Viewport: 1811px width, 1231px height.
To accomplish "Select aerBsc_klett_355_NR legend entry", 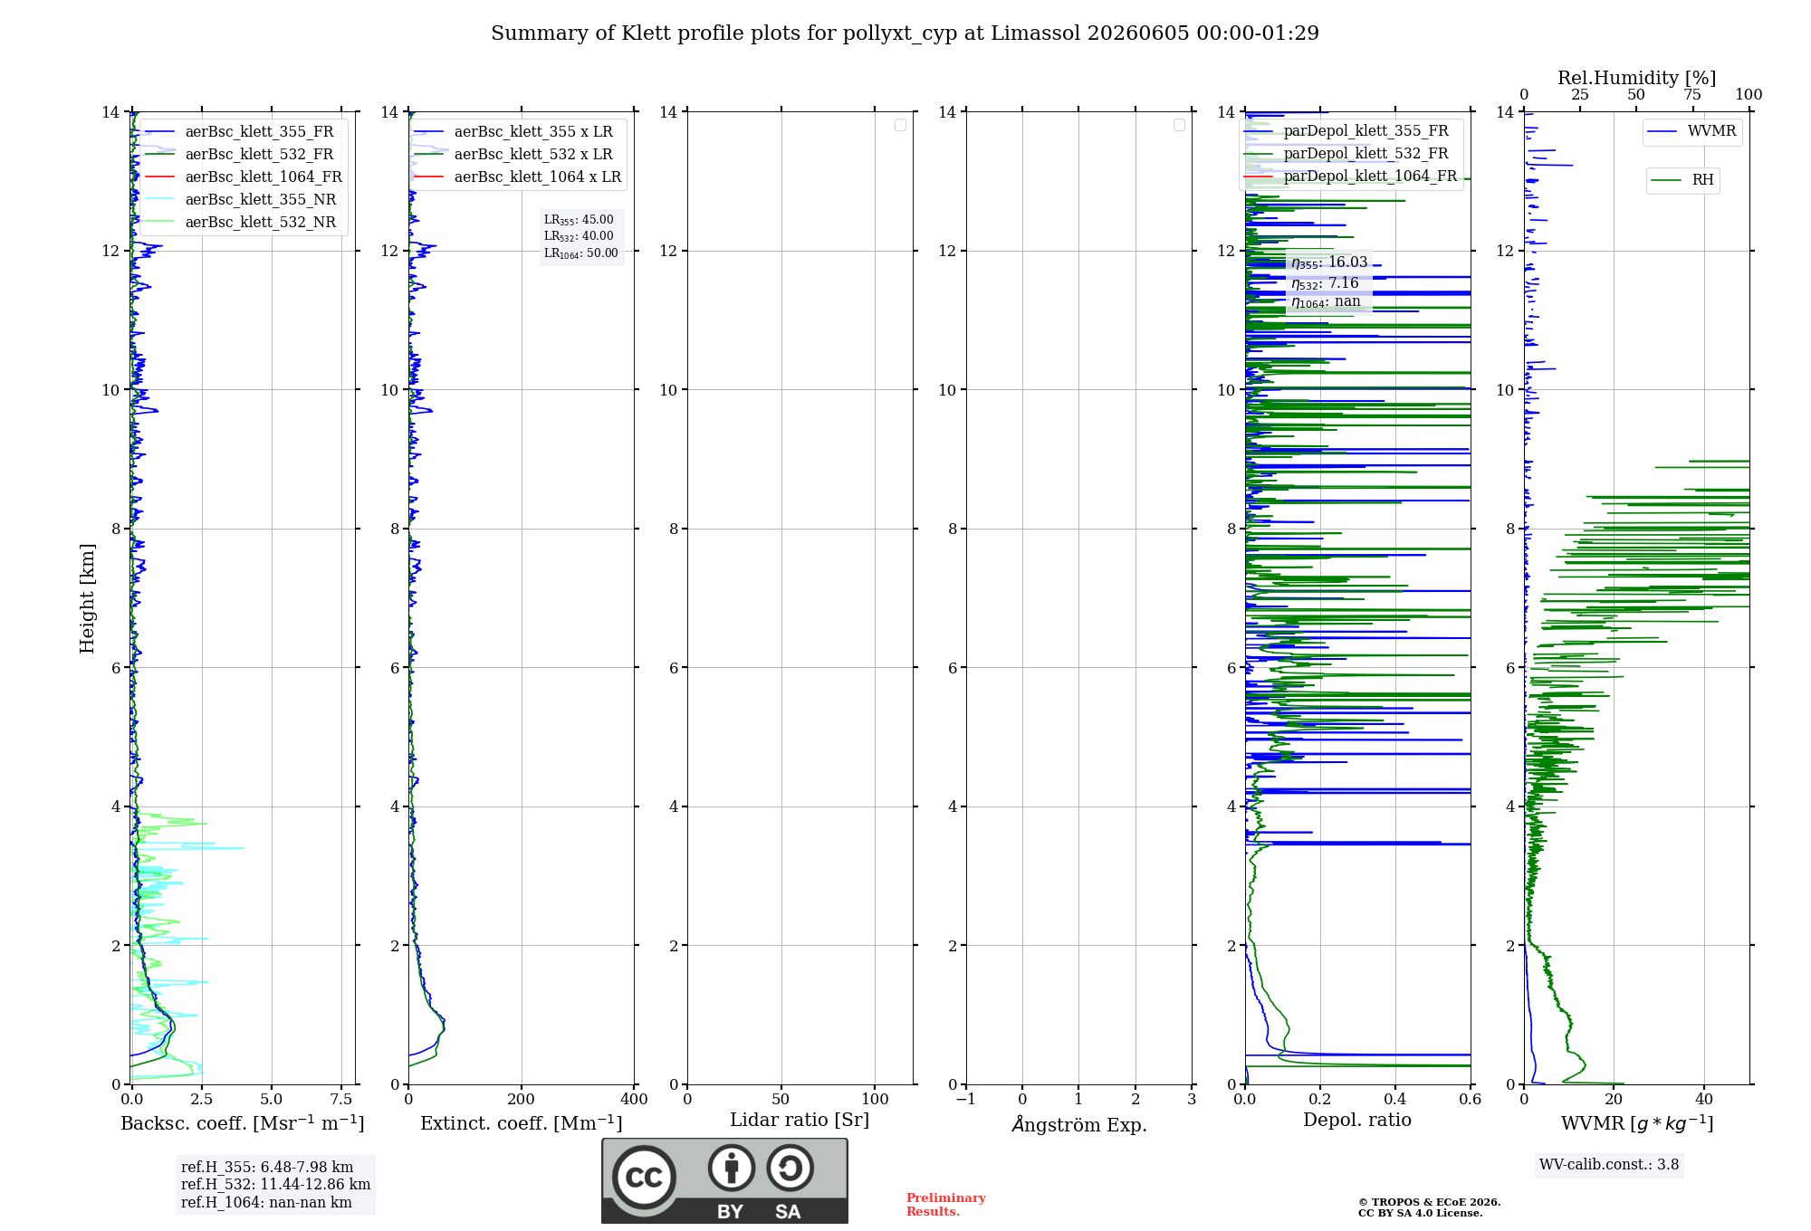I will (x=242, y=200).
